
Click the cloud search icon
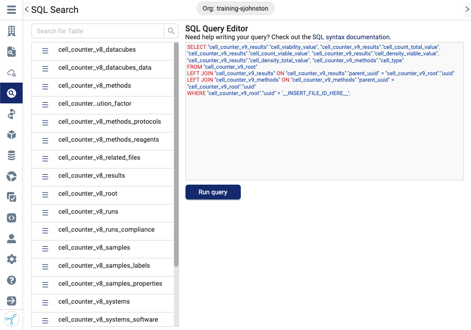[x=12, y=72]
